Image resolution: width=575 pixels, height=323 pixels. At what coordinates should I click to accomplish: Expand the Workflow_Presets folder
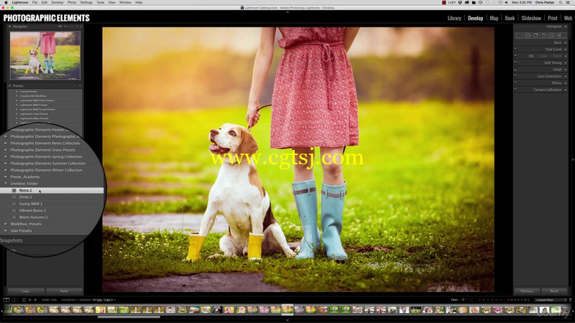[x=5, y=224]
